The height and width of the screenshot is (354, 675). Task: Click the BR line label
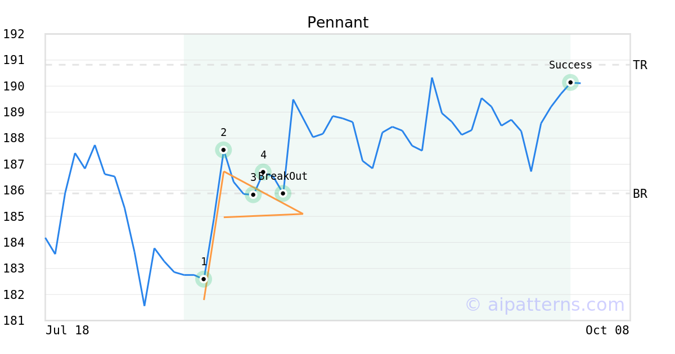[640, 194]
